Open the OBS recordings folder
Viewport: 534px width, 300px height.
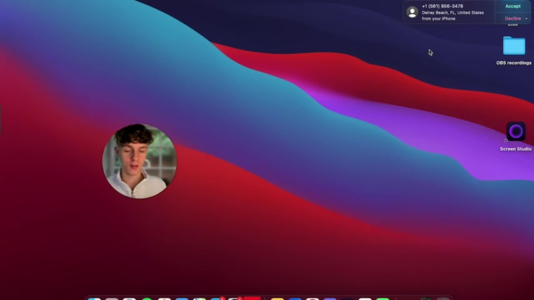(x=514, y=46)
